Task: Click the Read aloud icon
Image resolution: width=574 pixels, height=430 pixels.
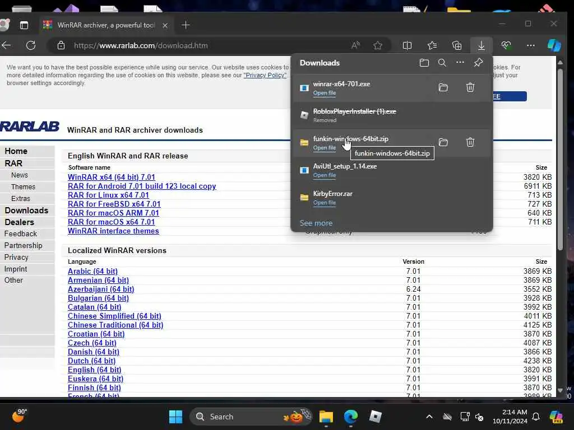Action: [x=355, y=45]
